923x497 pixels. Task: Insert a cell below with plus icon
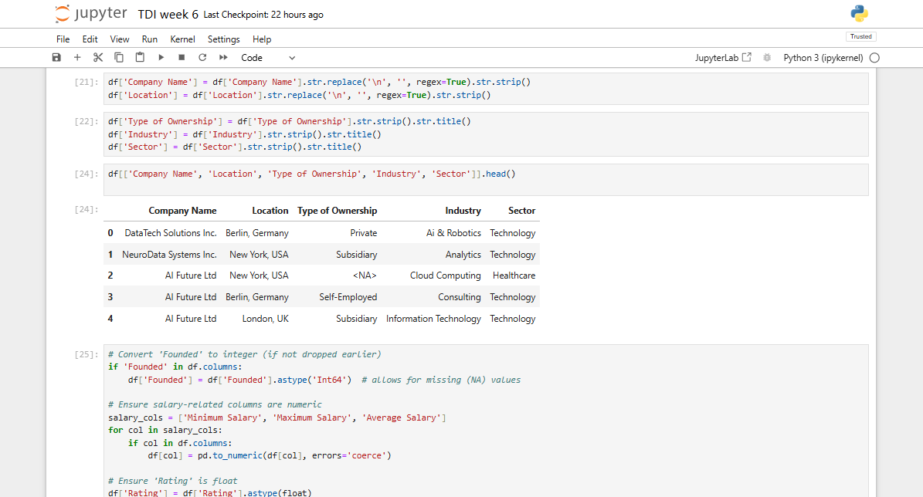pos(77,58)
